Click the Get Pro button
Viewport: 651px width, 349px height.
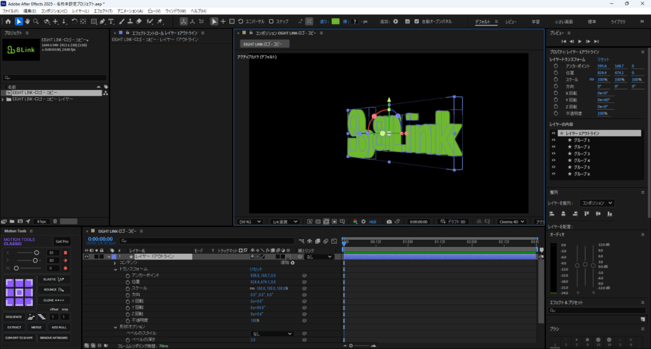tap(62, 242)
